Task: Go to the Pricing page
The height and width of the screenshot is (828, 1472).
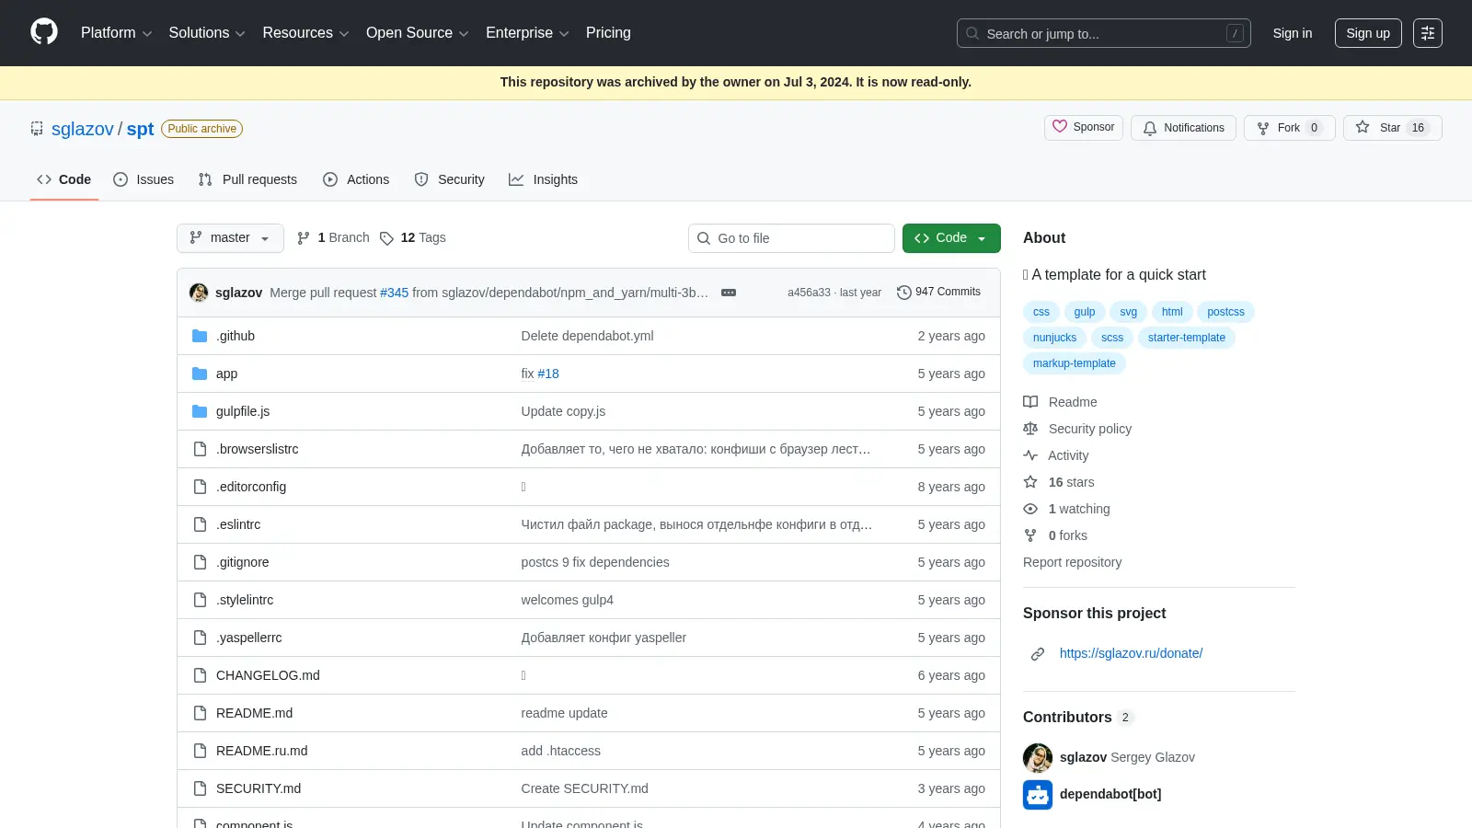Action: coord(608,33)
